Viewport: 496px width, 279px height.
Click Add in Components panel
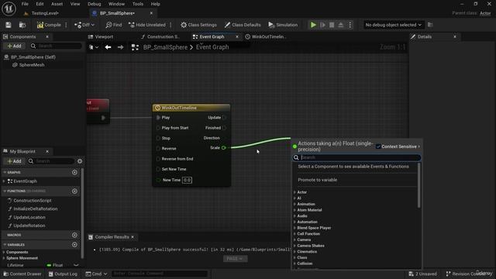[x=14, y=46]
